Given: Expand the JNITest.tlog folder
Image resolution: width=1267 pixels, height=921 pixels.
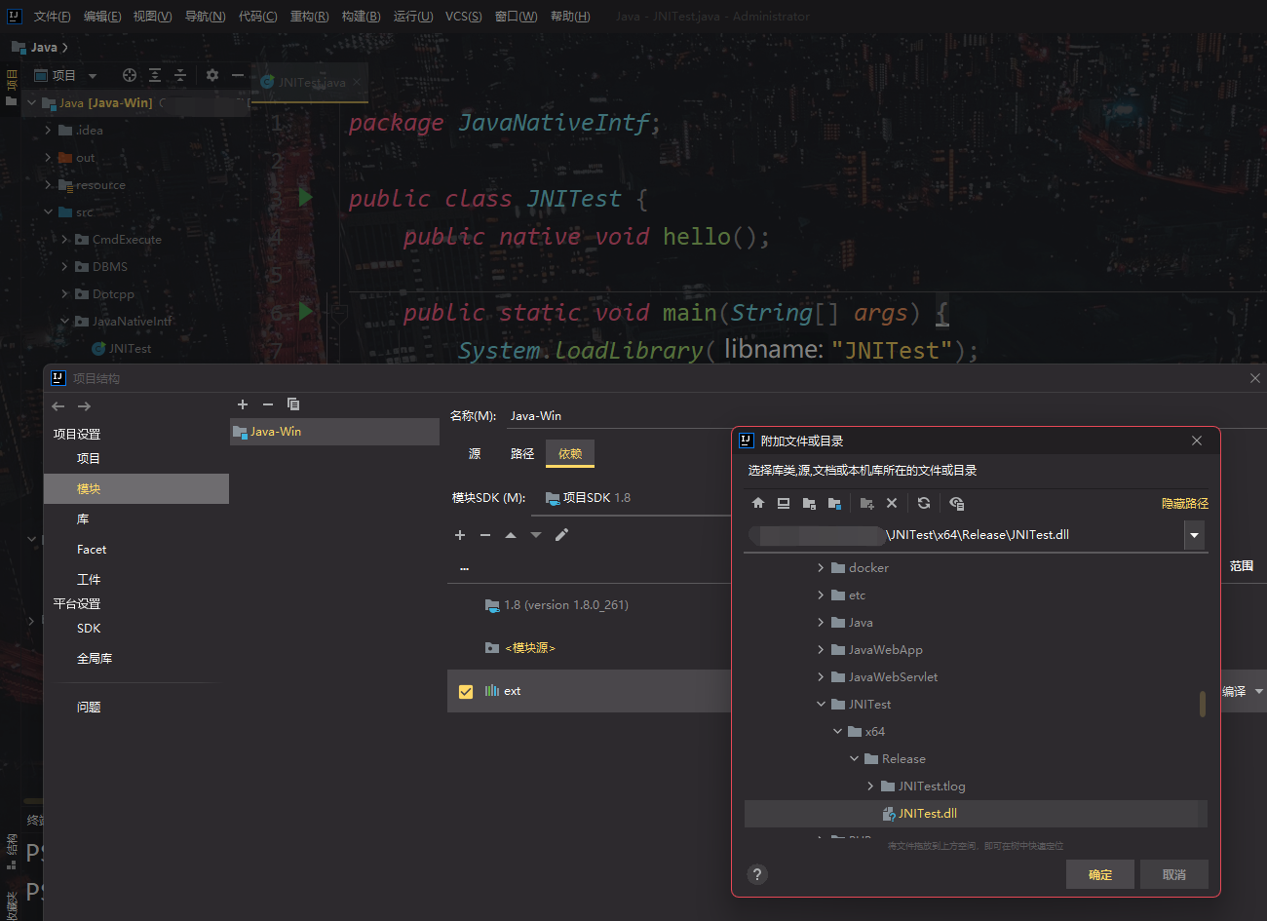Looking at the screenshot, I should coord(870,786).
